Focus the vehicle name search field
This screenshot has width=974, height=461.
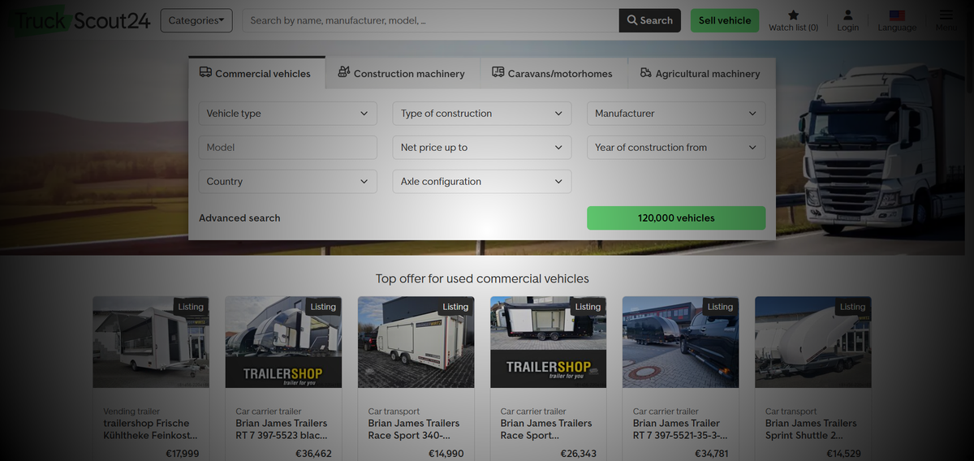(x=430, y=20)
